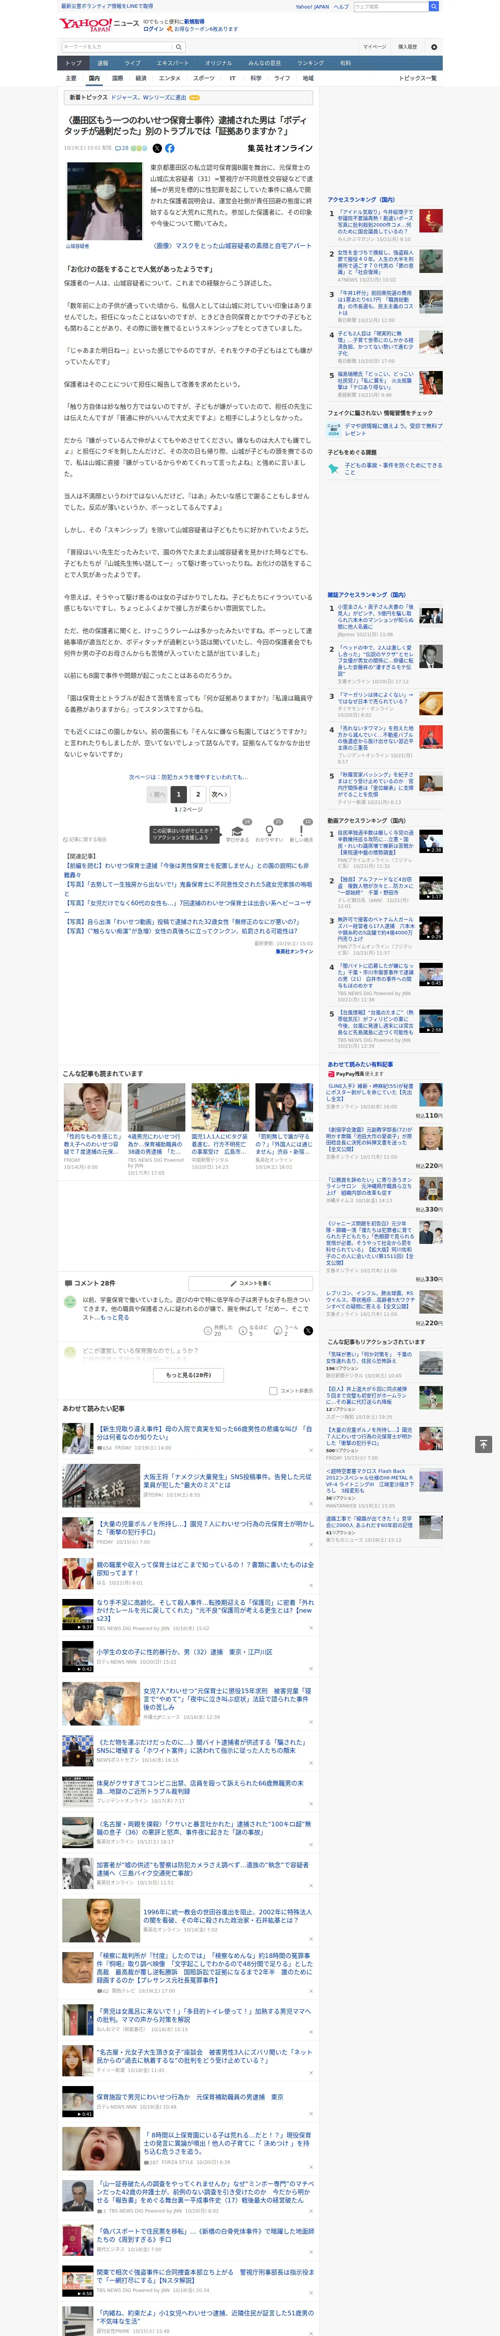Open the 大阪王将「ナメクジ大量発生」 article
The width and height of the screenshot is (500, 2336).
[227, 1481]
